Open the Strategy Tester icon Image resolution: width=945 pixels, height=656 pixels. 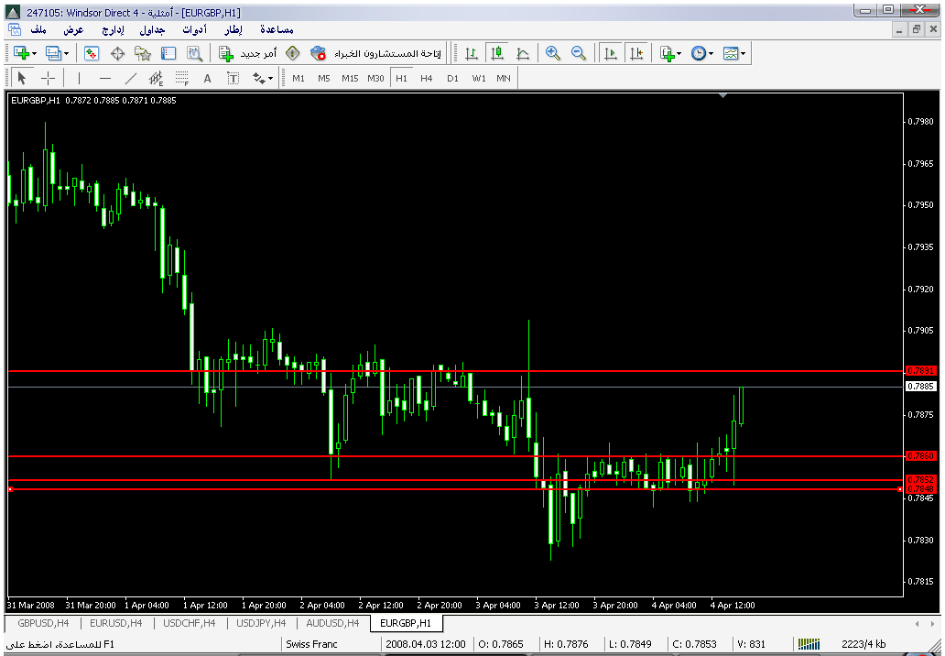click(194, 54)
